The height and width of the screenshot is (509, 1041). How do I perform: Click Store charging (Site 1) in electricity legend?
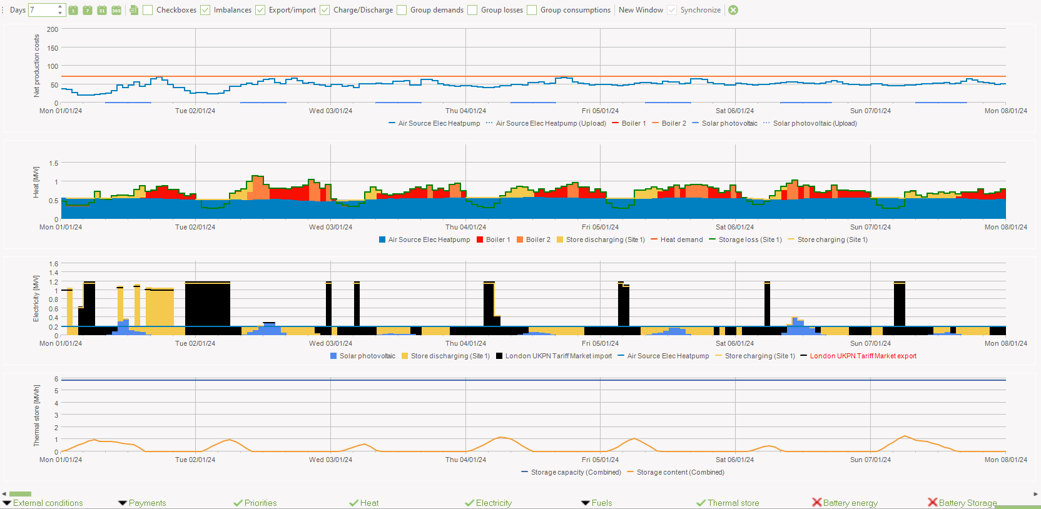pos(755,356)
